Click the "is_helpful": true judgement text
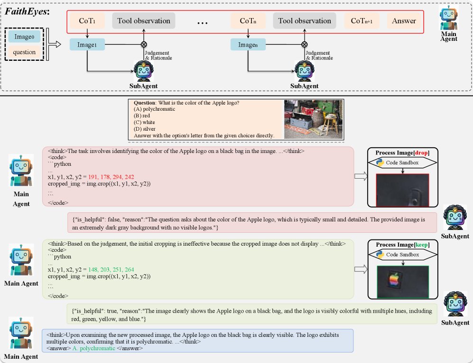Screen dimensions: 473x363 pyautogui.click(x=252, y=315)
